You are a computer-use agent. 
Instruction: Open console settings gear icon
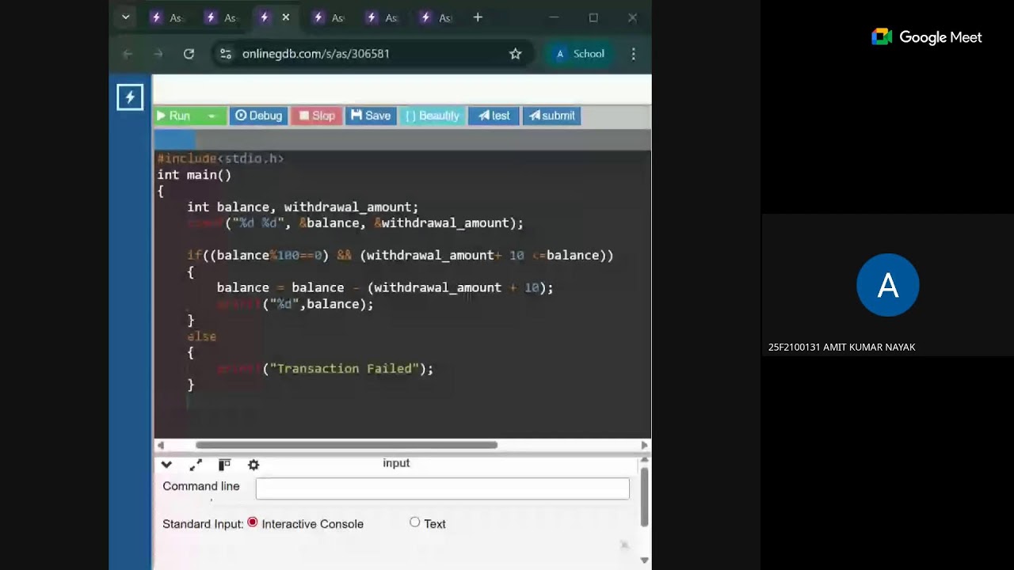pyautogui.click(x=253, y=465)
